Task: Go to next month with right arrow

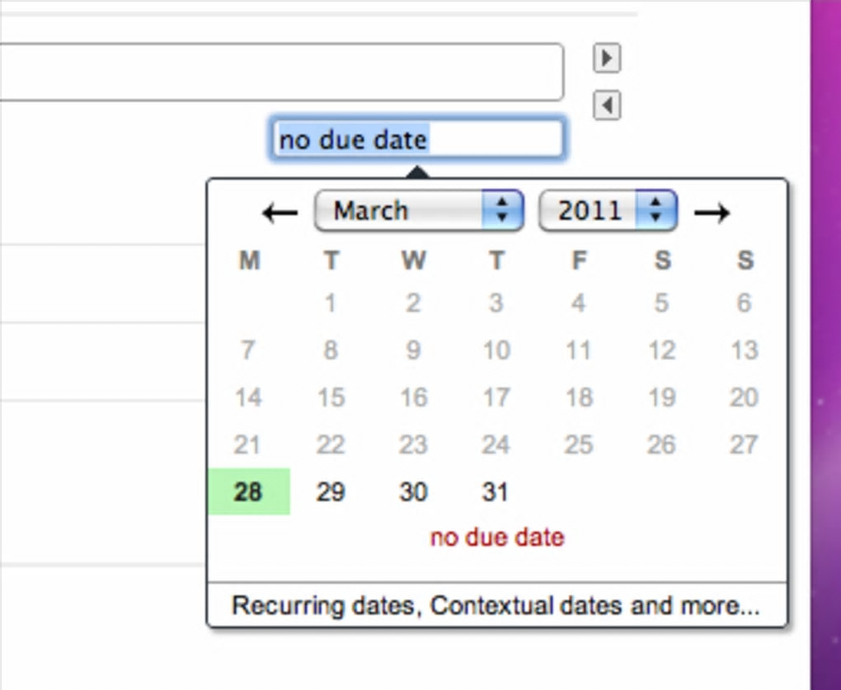Action: [712, 213]
